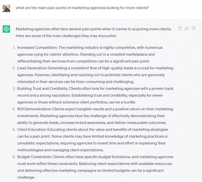This screenshot has height=182, width=202.
Task: Click the green ChatGPT logo avatar
Action: (x=6, y=29)
